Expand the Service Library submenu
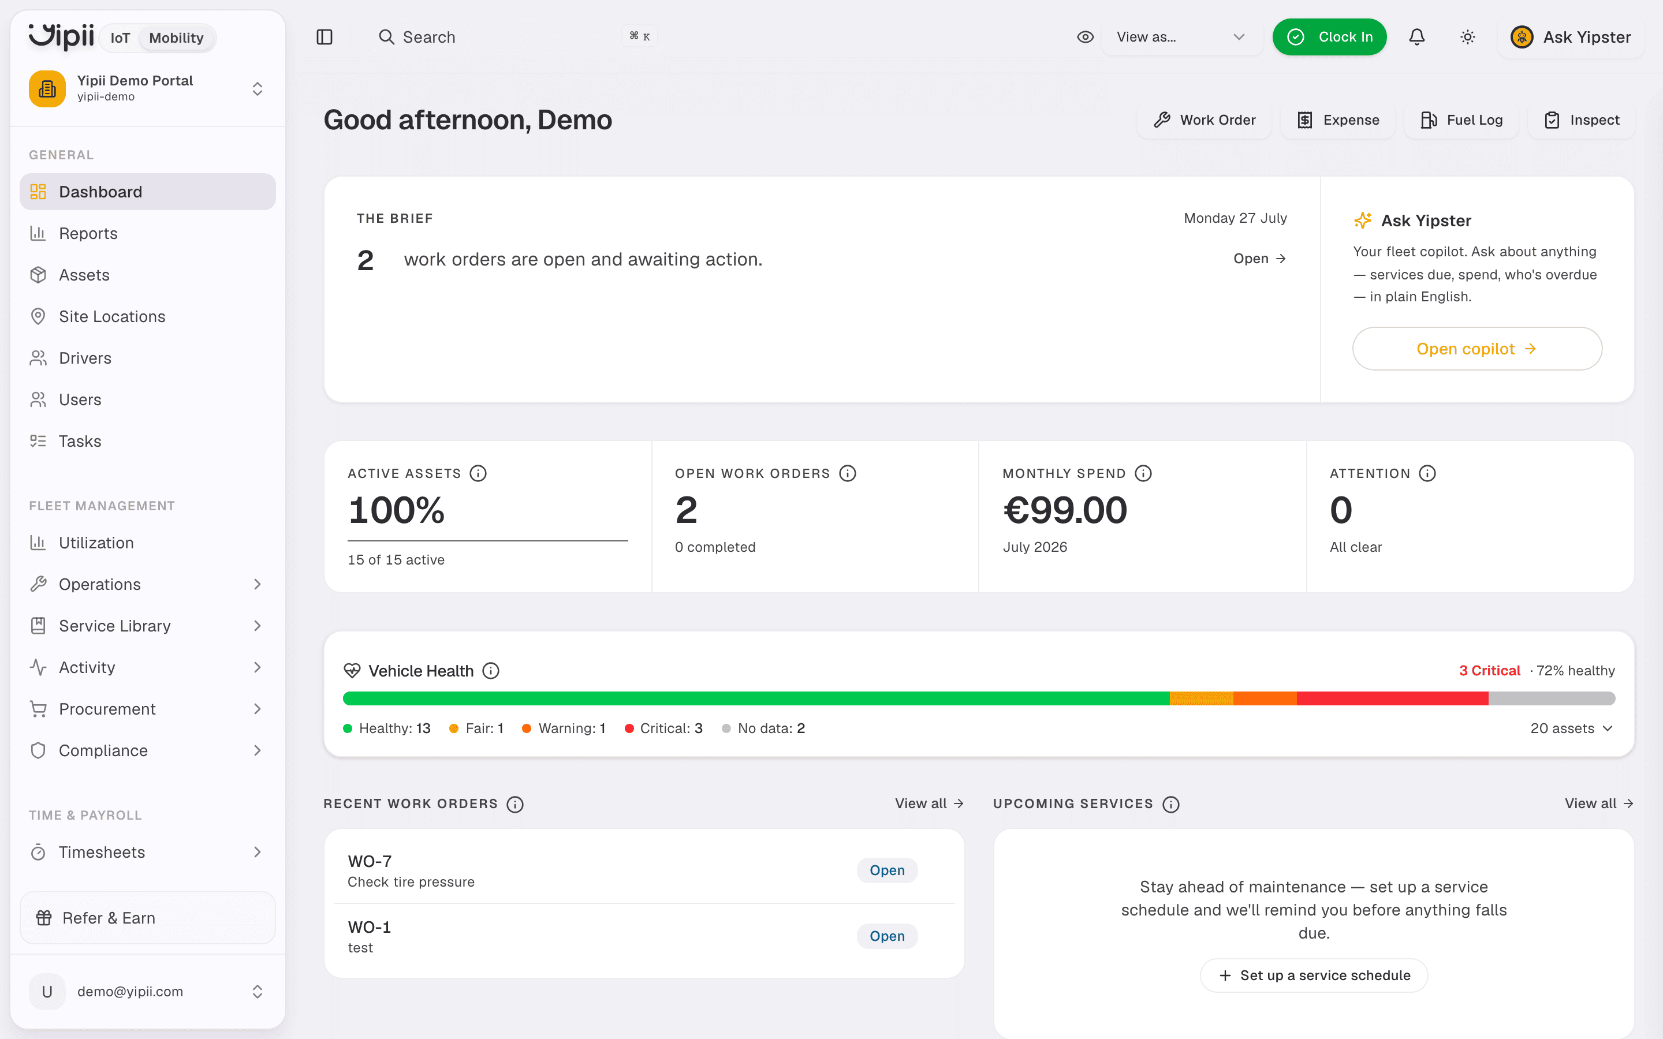This screenshot has height=1039, width=1663. click(257, 626)
